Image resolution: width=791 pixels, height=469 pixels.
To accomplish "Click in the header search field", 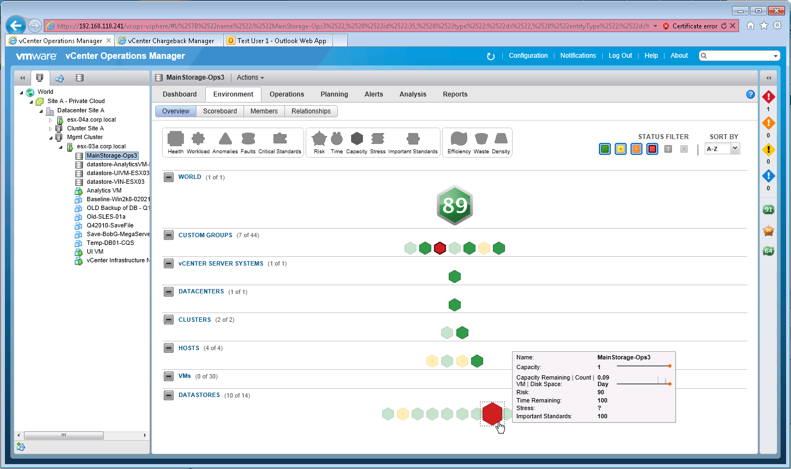I will click(740, 56).
